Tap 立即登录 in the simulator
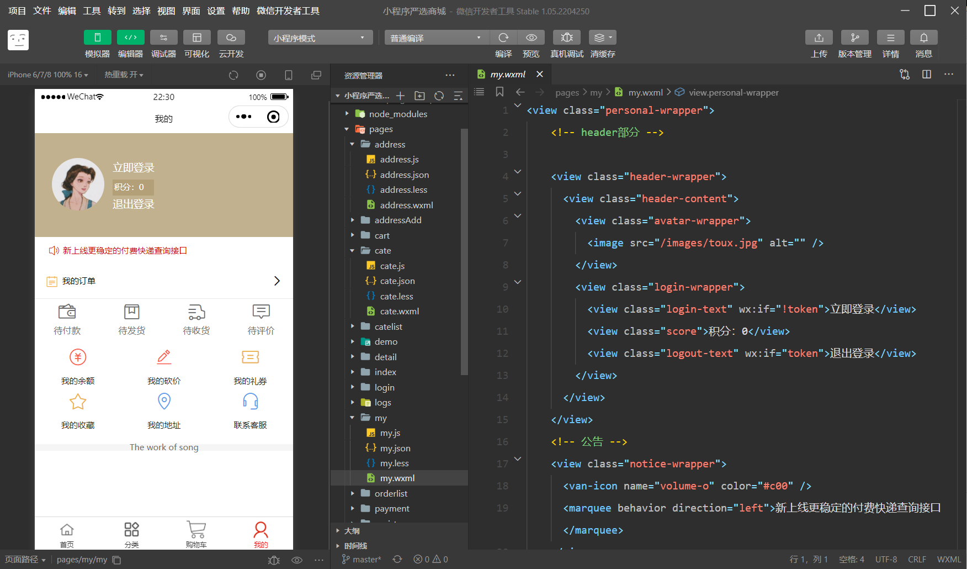 pyautogui.click(x=134, y=167)
